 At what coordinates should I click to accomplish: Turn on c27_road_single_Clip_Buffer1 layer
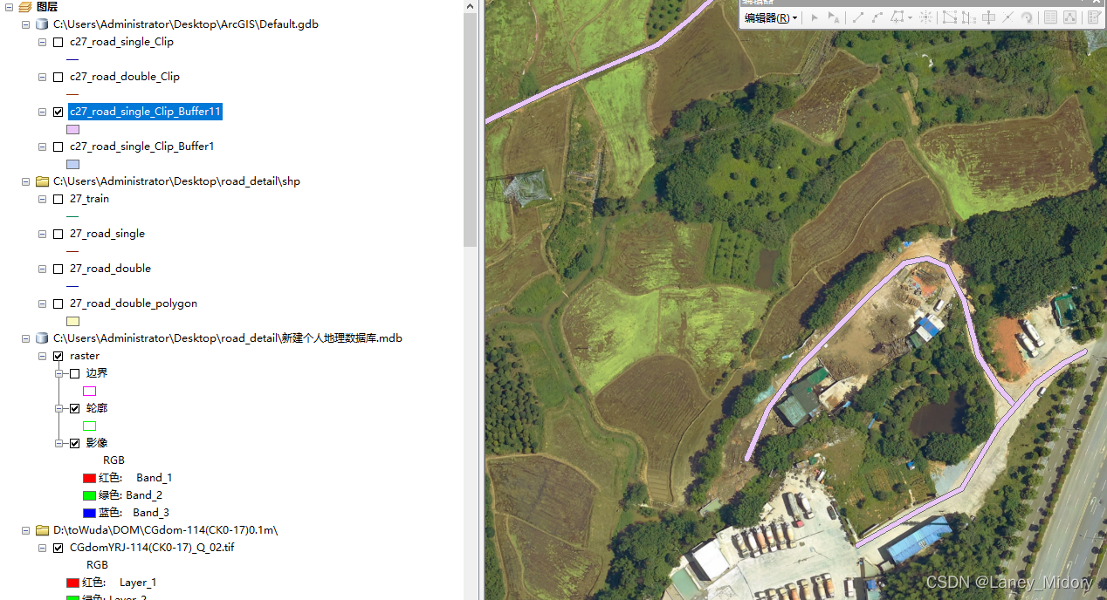tap(58, 147)
